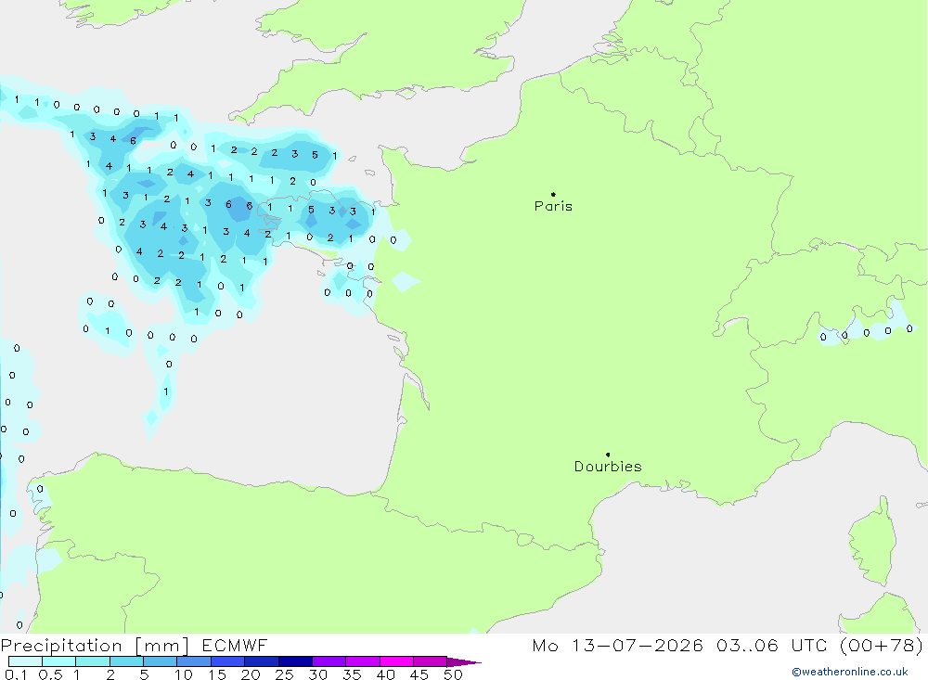The height and width of the screenshot is (680, 928).
Task: Click the legend value '40'
Action: [x=386, y=674]
